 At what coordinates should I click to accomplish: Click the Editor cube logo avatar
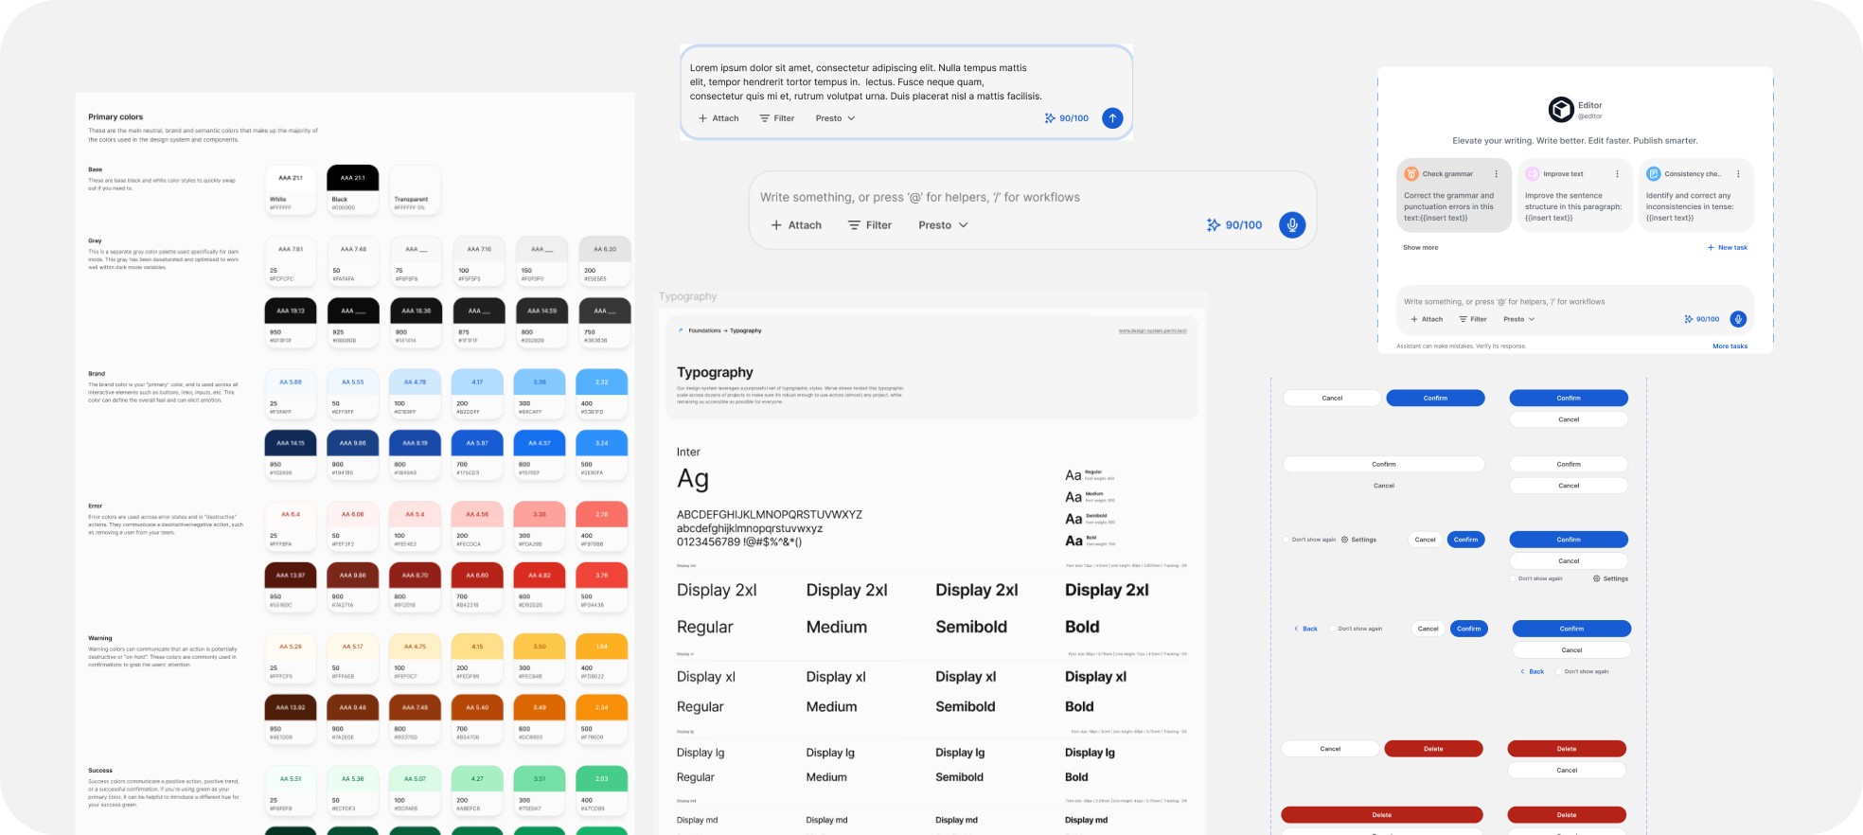pos(1561,110)
